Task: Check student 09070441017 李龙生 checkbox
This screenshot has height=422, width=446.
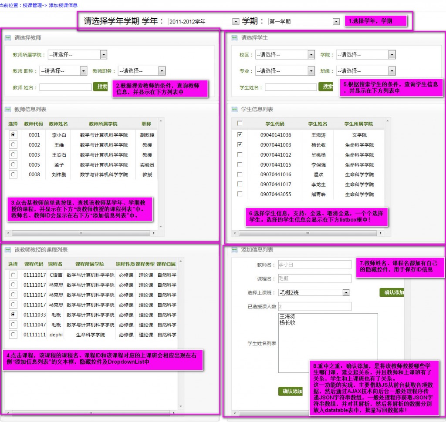Action: [x=240, y=184]
